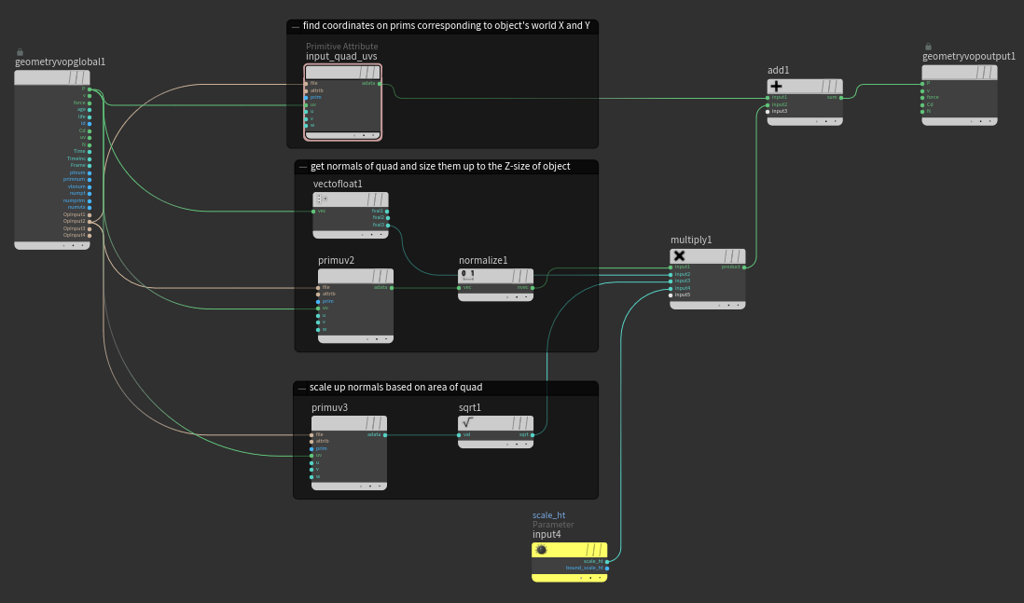Click the gear icon on input4 parameter node
Image resolution: width=1024 pixels, height=603 pixels.
pyautogui.click(x=542, y=550)
